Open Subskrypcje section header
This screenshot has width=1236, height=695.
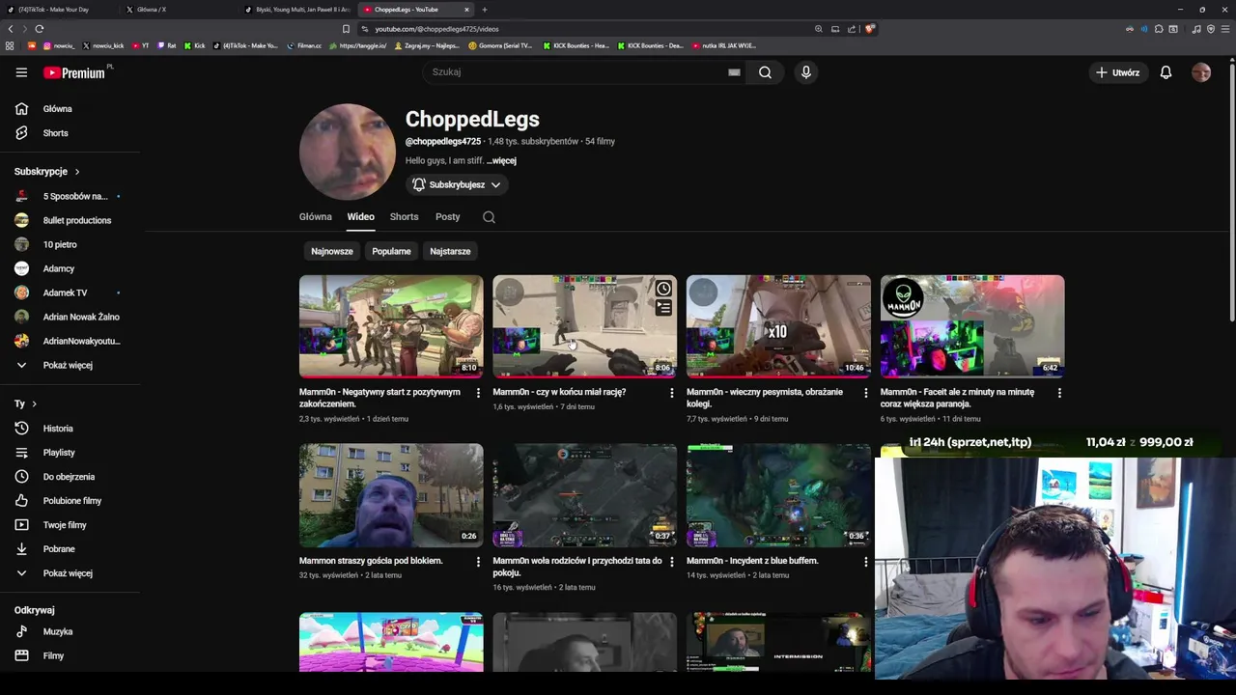pos(47,172)
